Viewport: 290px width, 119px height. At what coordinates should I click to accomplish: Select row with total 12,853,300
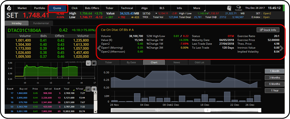[49, 111]
